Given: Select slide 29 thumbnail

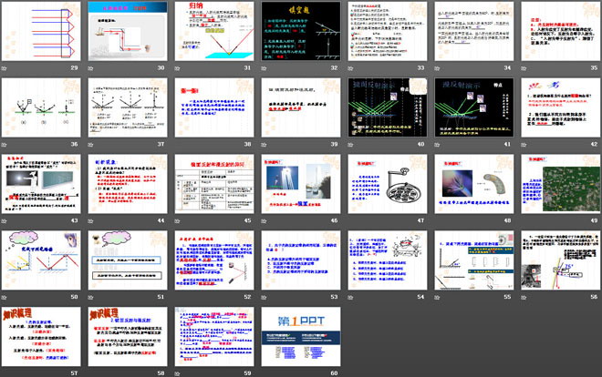Looking at the screenshot, I should coord(43,32).
